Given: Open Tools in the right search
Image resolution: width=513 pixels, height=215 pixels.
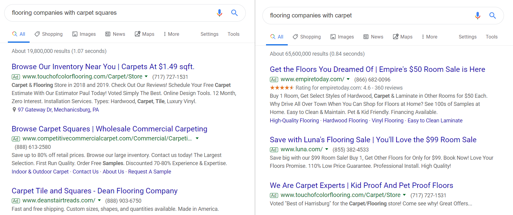Looking at the screenshot, I should (492, 37).
